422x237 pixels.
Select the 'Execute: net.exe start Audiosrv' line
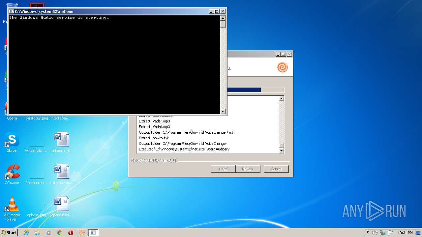(x=184, y=149)
